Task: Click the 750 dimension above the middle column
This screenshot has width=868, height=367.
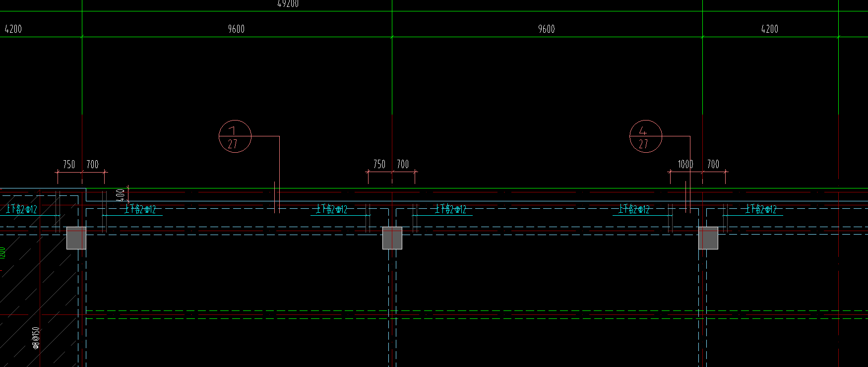Action: (x=379, y=164)
